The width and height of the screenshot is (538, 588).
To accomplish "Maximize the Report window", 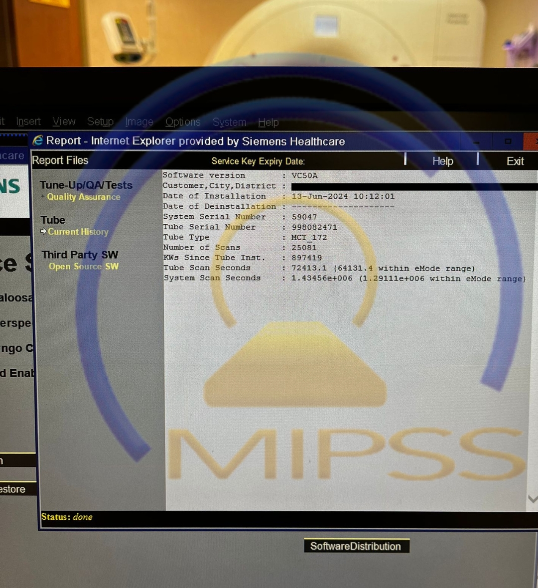I will 508,142.
